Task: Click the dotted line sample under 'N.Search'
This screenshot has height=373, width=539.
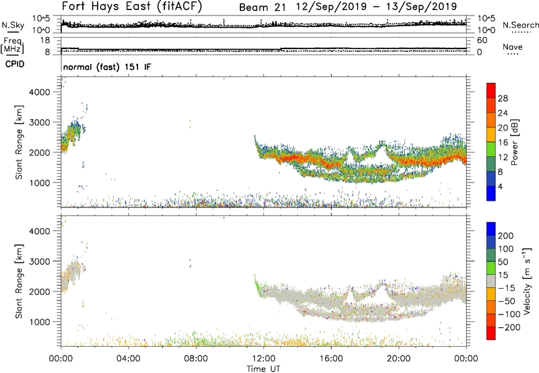Action: (521, 32)
